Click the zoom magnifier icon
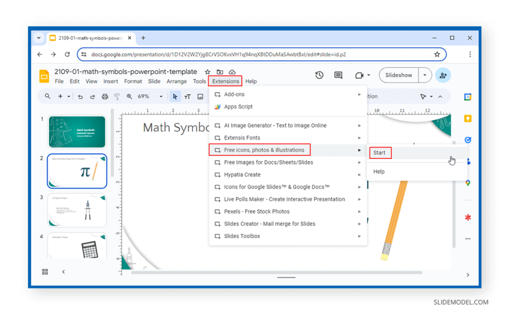Viewport: 509px width, 315px height. [x=129, y=96]
